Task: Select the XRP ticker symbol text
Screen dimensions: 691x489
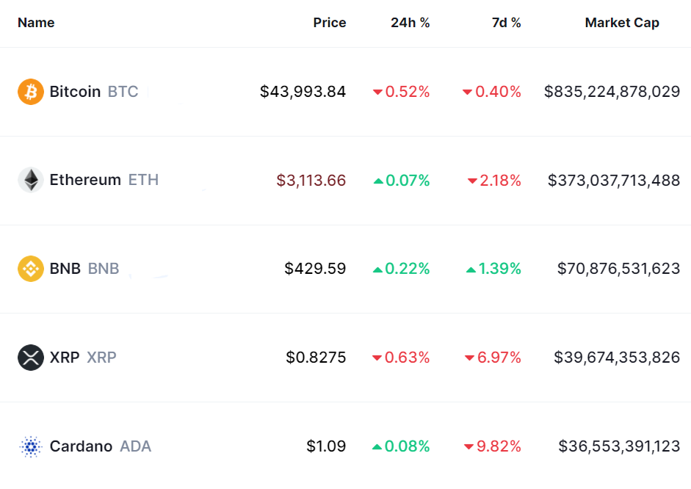Action: (101, 358)
